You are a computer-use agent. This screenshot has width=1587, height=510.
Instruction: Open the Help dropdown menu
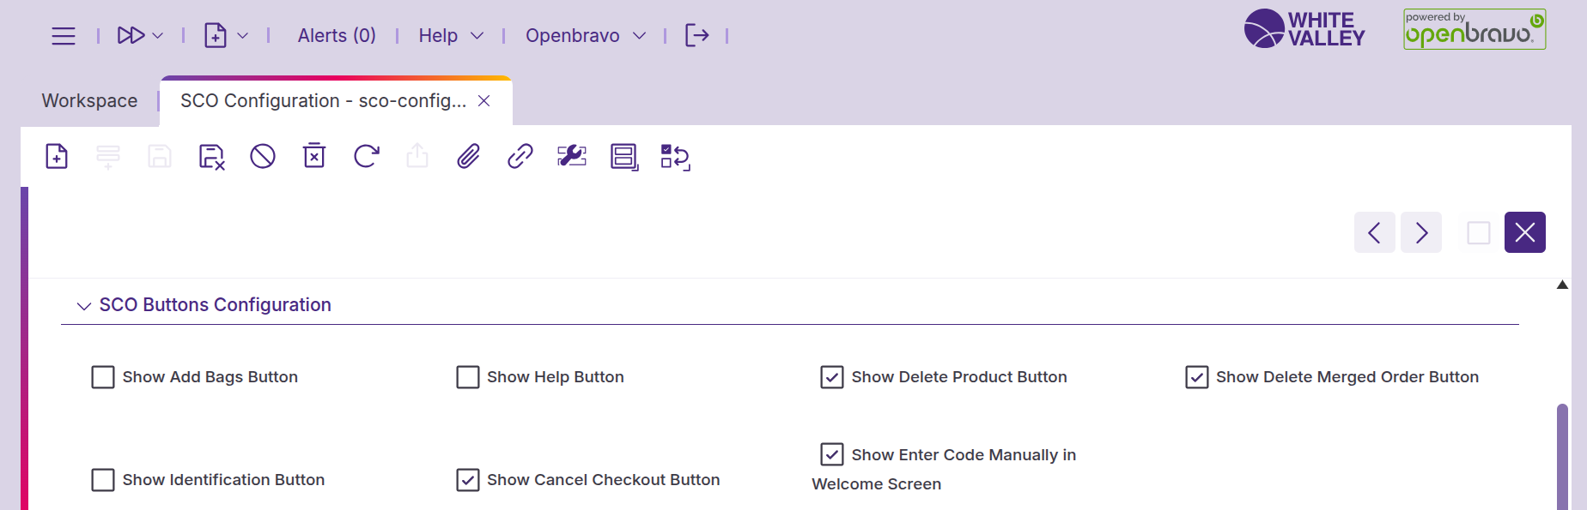click(451, 35)
